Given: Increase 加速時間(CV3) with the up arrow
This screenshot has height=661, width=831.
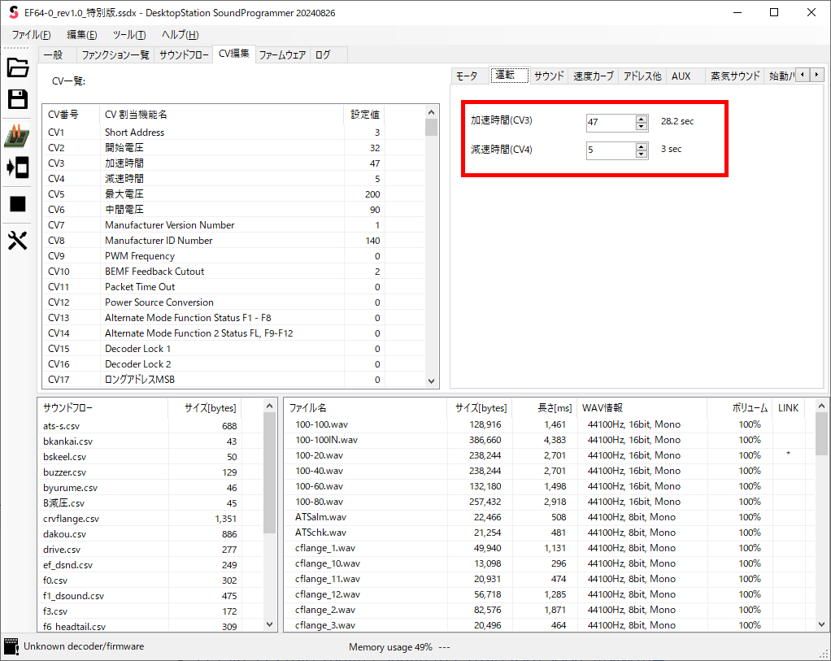Looking at the screenshot, I should pos(642,119).
